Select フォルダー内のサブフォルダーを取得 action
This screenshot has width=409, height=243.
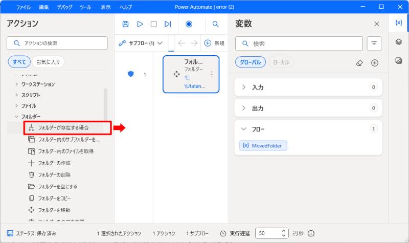(63, 140)
